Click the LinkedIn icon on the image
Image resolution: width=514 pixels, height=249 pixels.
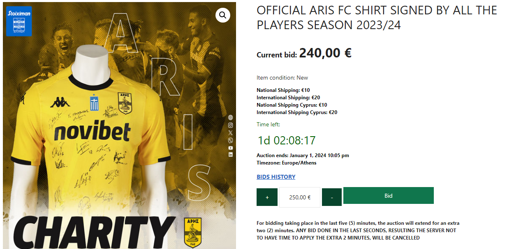tap(231, 155)
